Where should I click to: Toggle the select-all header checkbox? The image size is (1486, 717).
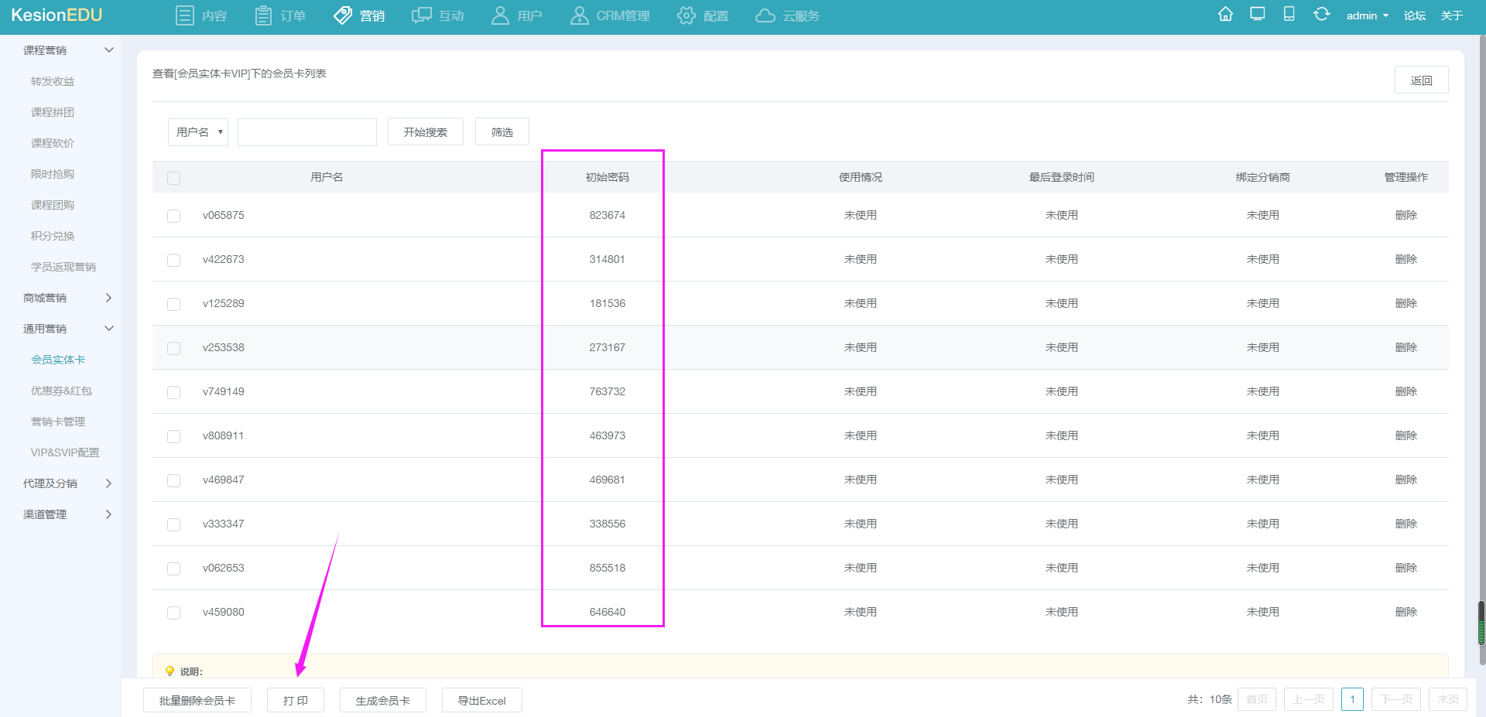(x=174, y=178)
